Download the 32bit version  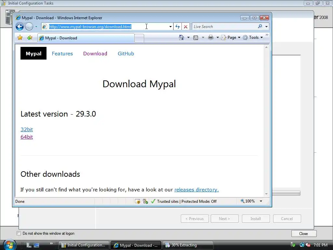click(27, 129)
